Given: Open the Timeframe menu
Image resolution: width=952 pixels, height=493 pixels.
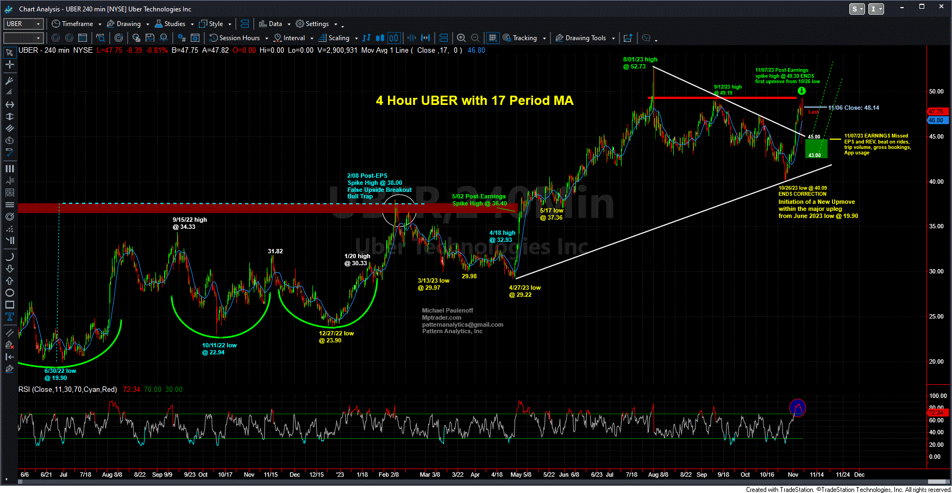Looking at the screenshot, I should click(x=73, y=24).
